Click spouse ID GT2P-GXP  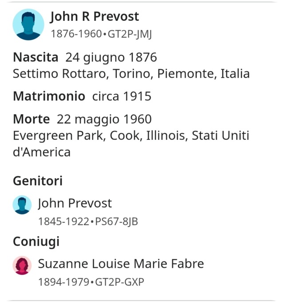(x=119, y=282)
